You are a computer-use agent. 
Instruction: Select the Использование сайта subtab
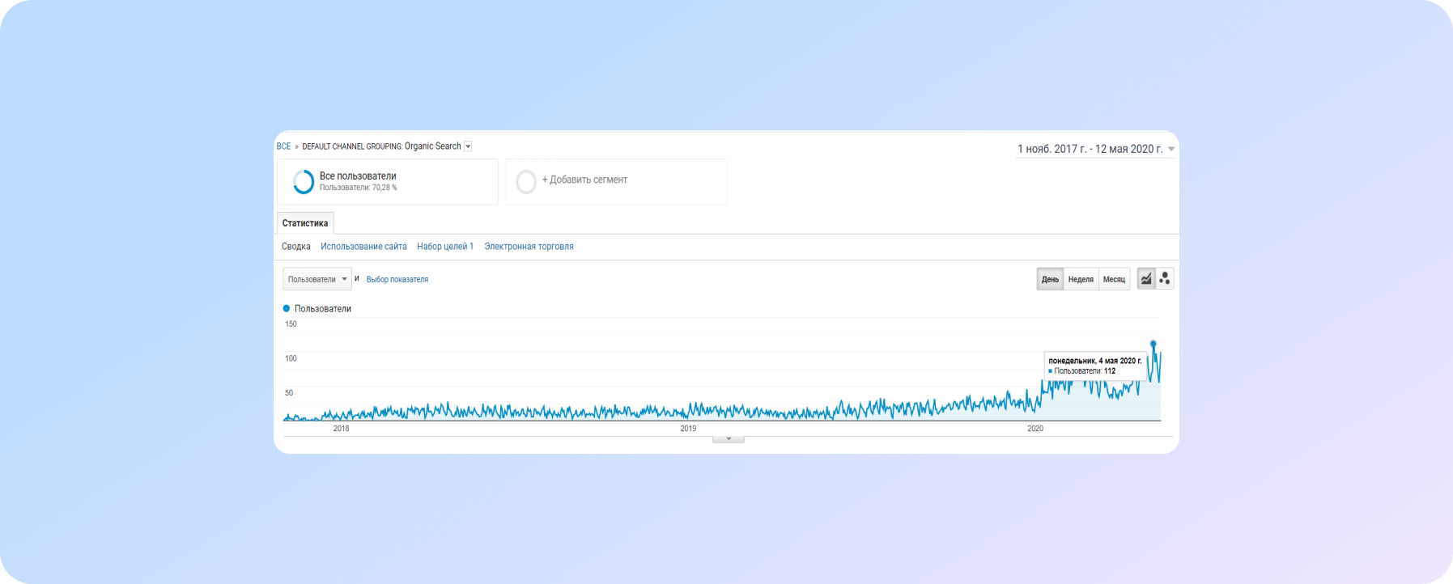[363, 247]
